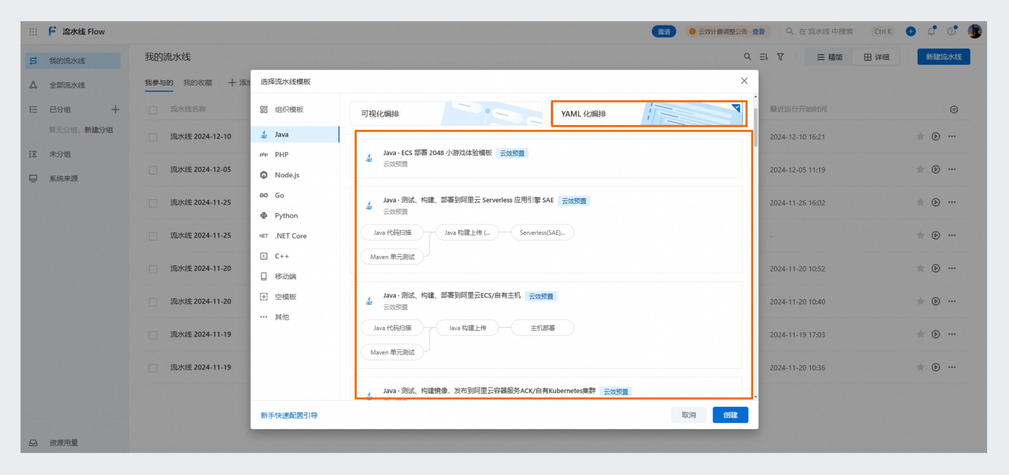The image size is (1009, 475).
Task: Open more actions for 2024-12-10 16:21 row
Action: pos(952,136)
